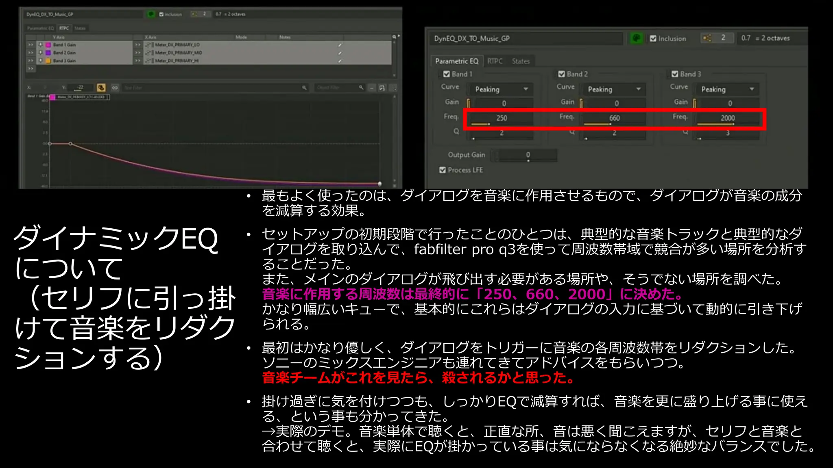This screenshot has width=833, height=468.
Task: Toggle the Band 1 checkbox
Action: pos(447,74)
